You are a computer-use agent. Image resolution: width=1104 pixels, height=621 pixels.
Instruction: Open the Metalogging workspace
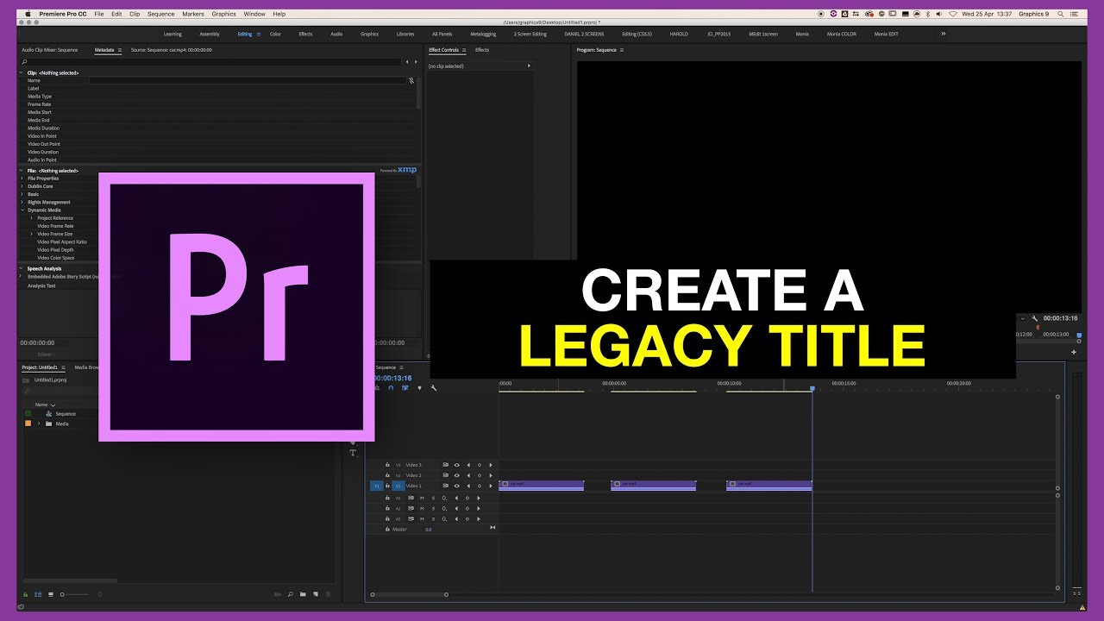pyautogui.click(x=483, y=34)
